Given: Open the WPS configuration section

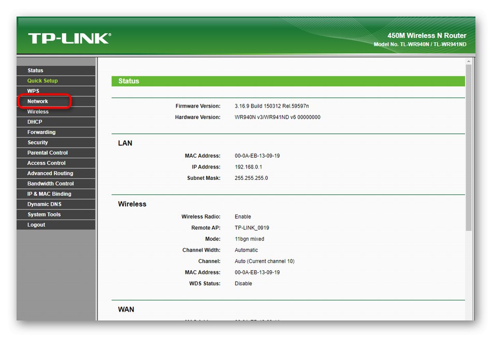Looking at the screenshot, I should pyautogui.click(x=34, y=90).
